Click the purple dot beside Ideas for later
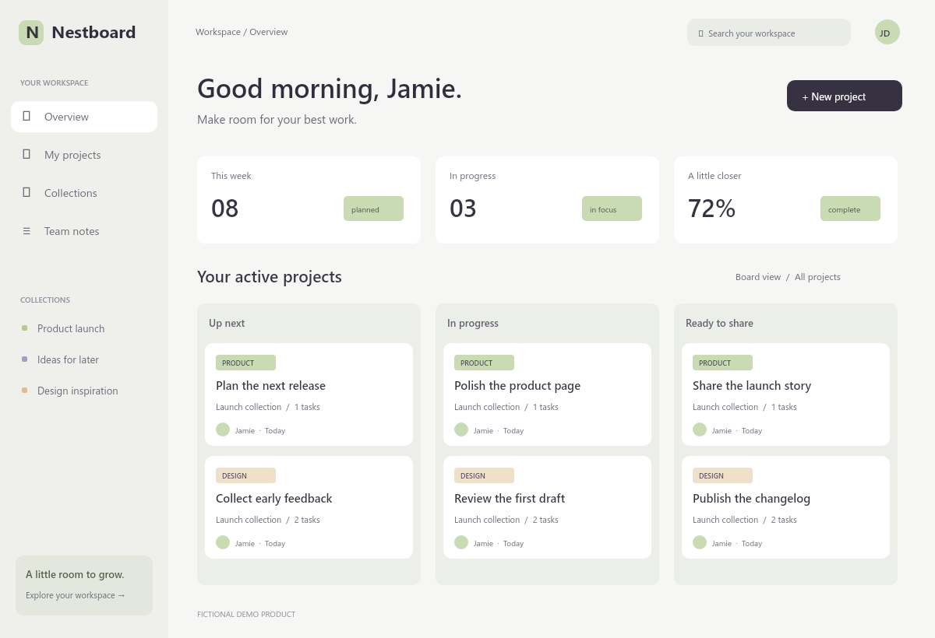Screen dimensions: 935x638 pos(25,359)
